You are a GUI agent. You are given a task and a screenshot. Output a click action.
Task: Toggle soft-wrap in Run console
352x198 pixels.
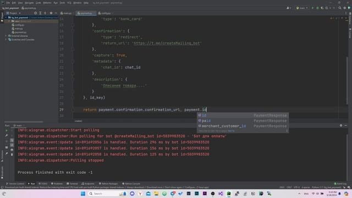(x=12, y=140)
